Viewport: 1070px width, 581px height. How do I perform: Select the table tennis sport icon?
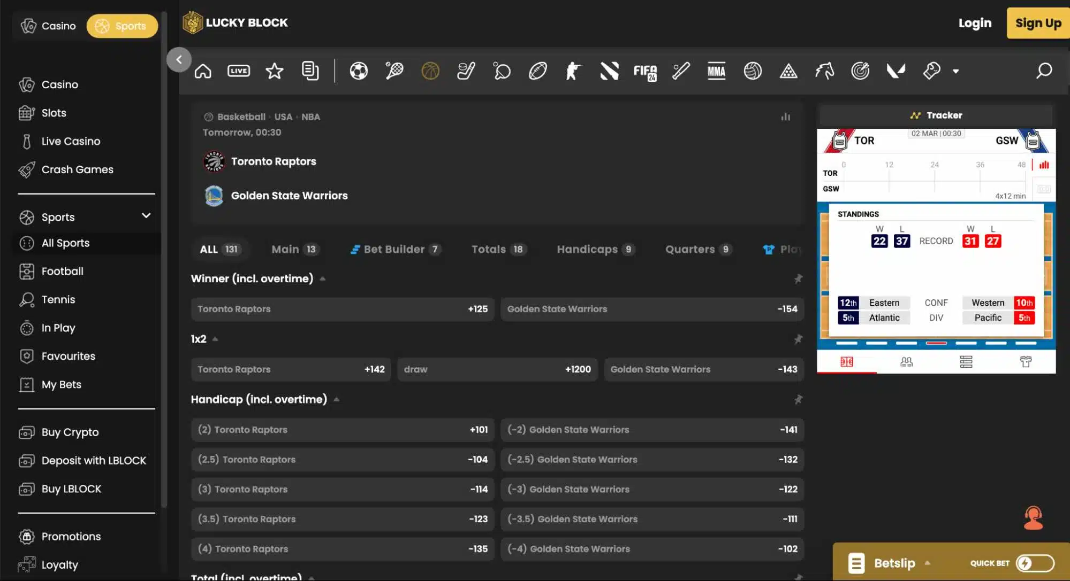coord(502,71)
